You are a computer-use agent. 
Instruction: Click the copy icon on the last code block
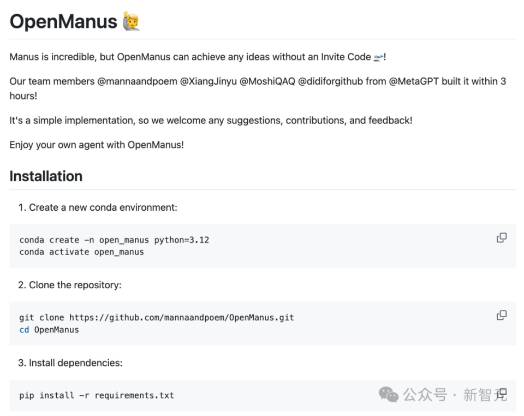501,393
